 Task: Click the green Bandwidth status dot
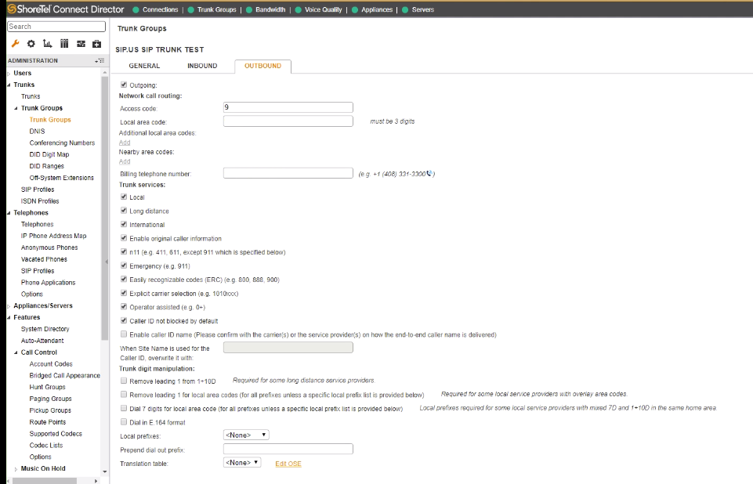pos(248,9)
